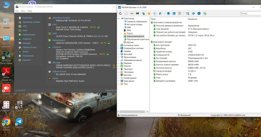Open Network in Speccy sidebar
The width and height of the screenshot is (261, 137).
[x=26, y=60]
